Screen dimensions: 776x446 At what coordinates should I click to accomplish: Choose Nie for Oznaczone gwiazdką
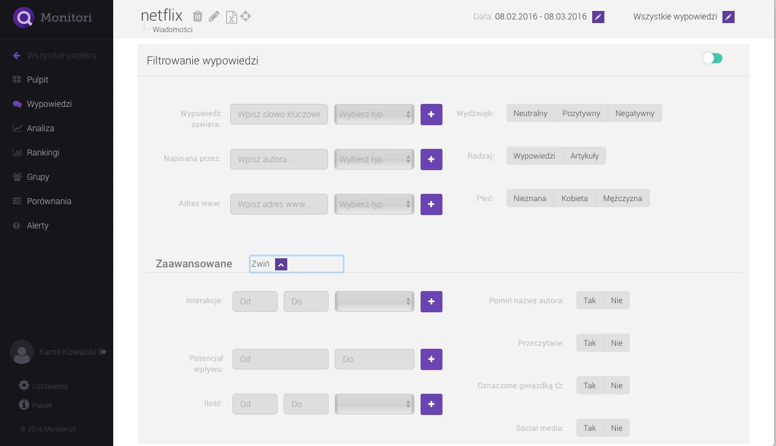pyautogui.click(x=617, y=385)
